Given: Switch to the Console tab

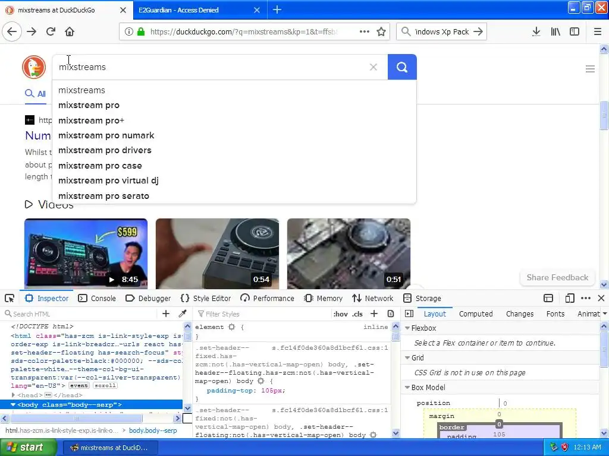Looking at the screenshot, I should pyautogui.click(x=97, y=298).
